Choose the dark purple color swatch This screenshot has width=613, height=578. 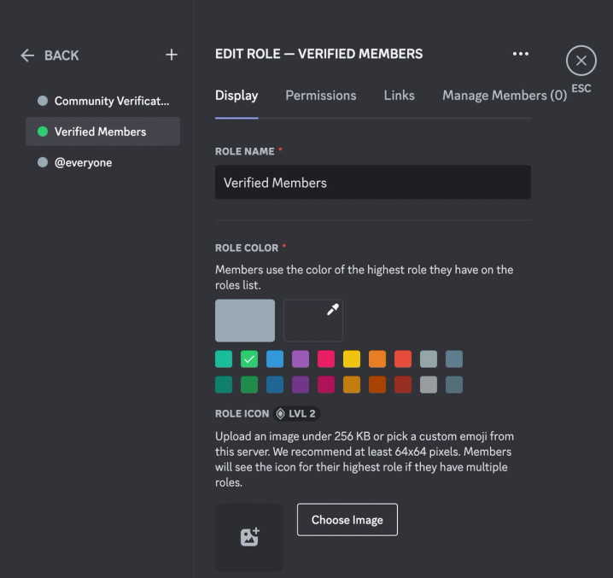click(x=301, y=385)
